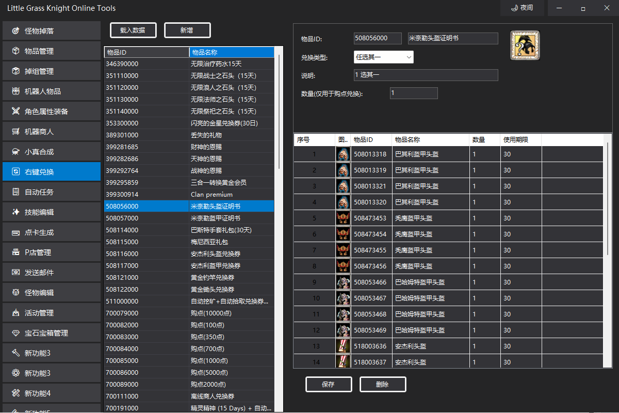Go to 机器商人 sidebar item
Viewport: 619px width, 413px height.
click(x=51, y=132)
